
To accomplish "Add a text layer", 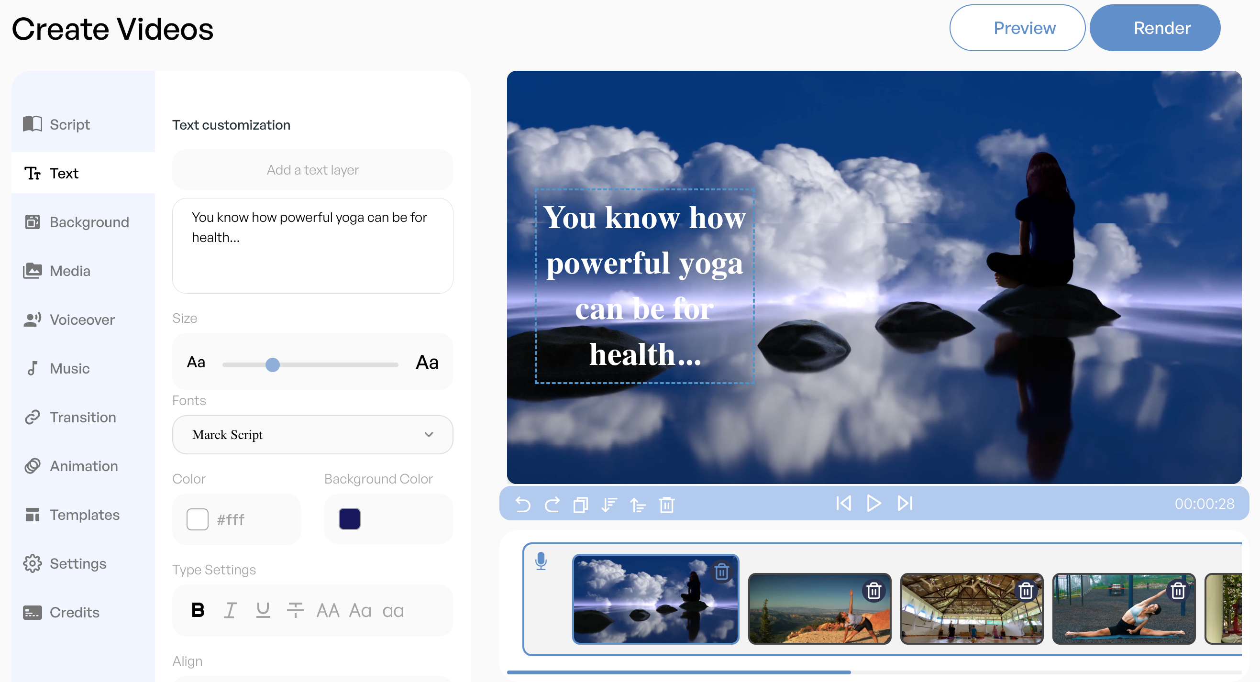I will (312, 170).
